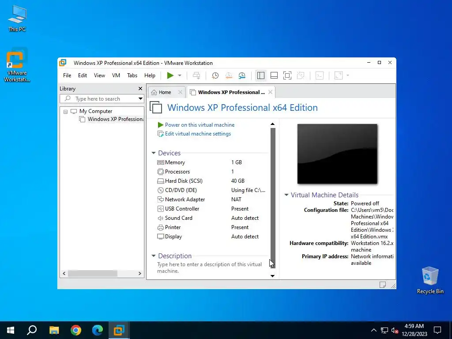Open the Windows Start menu
The image size is (452, 339).
(11, 330)
